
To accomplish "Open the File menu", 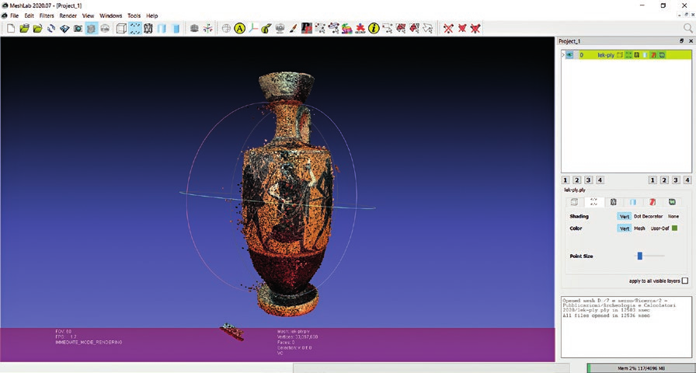I will [14, 16].
